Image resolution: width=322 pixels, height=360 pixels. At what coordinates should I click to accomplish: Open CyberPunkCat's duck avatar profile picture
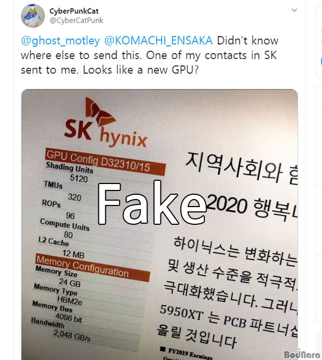pyautogui.click(x=33, y=16)
